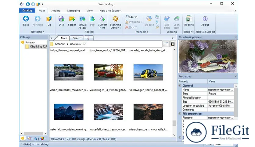Open Reports with the Excel icon

click(189, 21)
